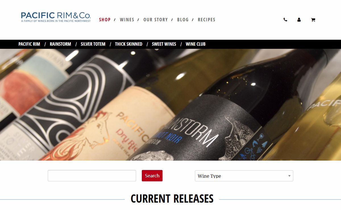Open the Silver Totem brand link
Screen dimensions: 341x210
click(93, 44)
